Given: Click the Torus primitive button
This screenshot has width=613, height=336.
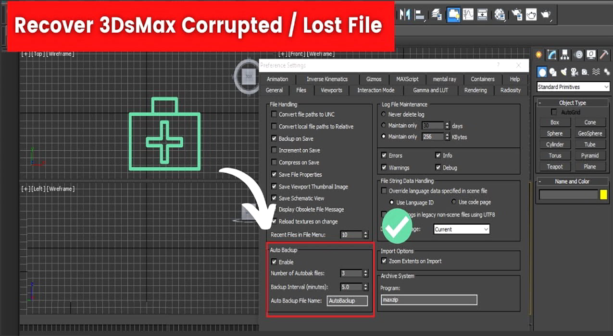Looking at the screenshot, I should click(x=555, y=156).
